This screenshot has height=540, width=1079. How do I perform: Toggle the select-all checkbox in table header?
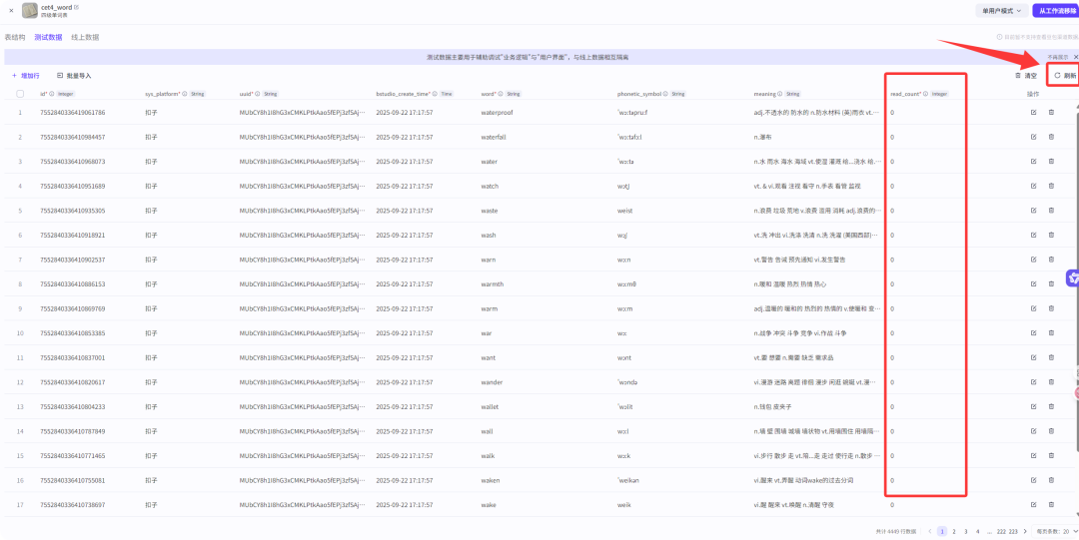[x=20, y=94]
